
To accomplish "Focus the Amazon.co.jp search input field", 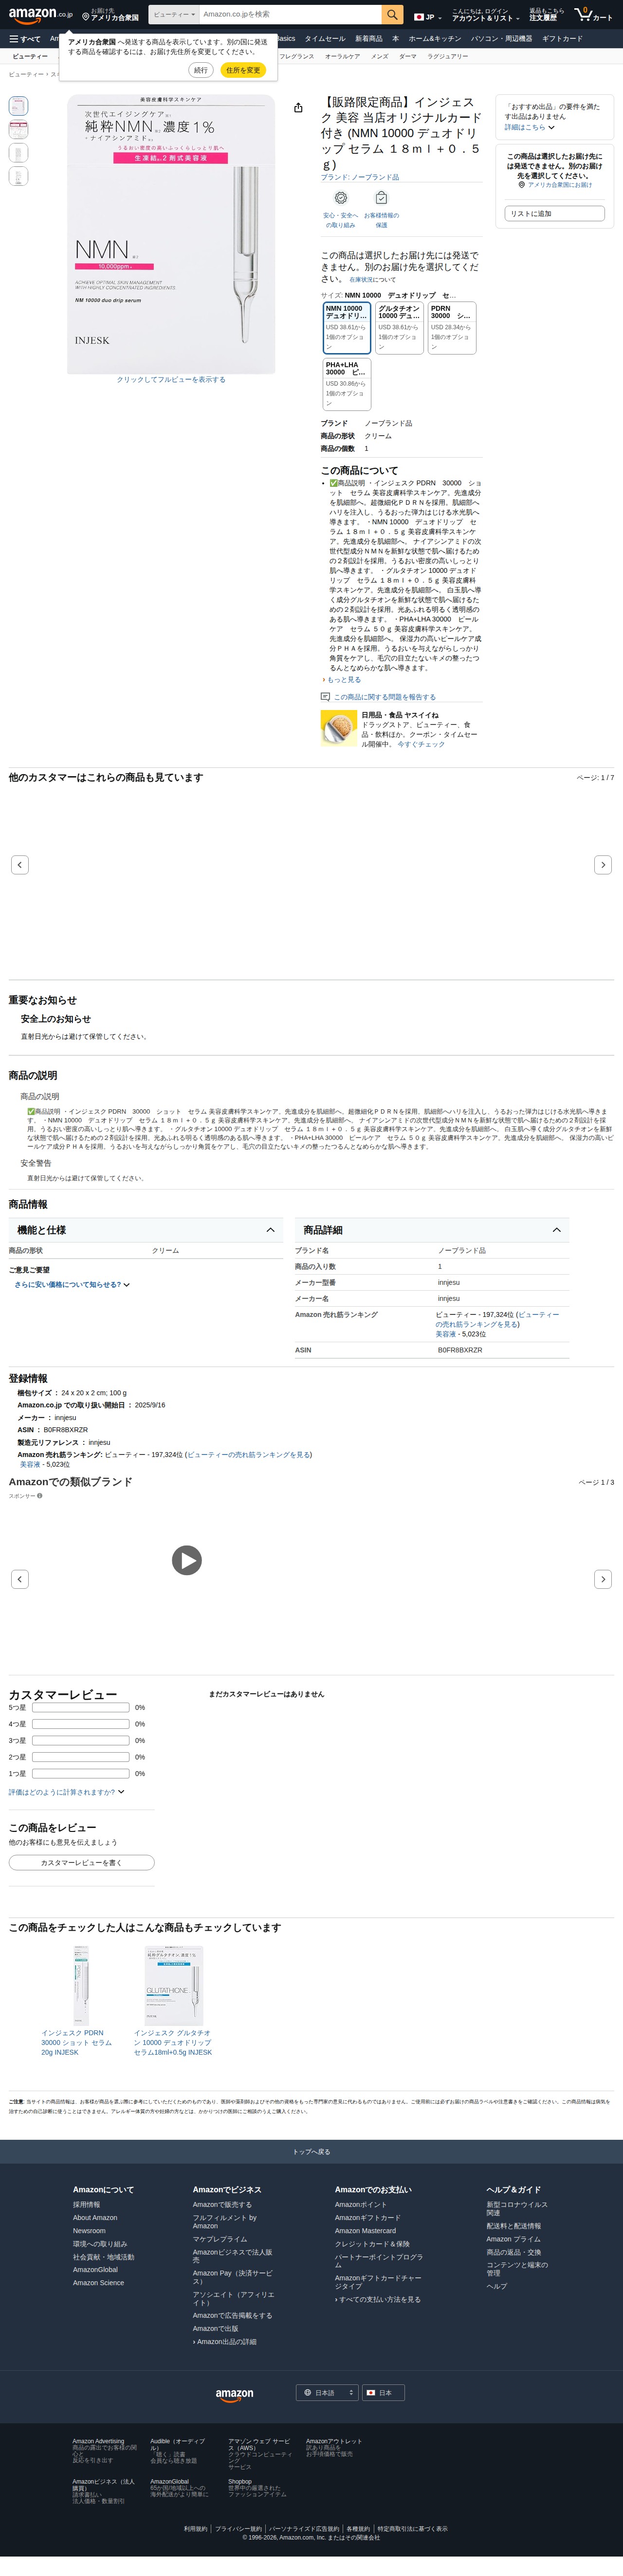I will click(x=290, y=15).
